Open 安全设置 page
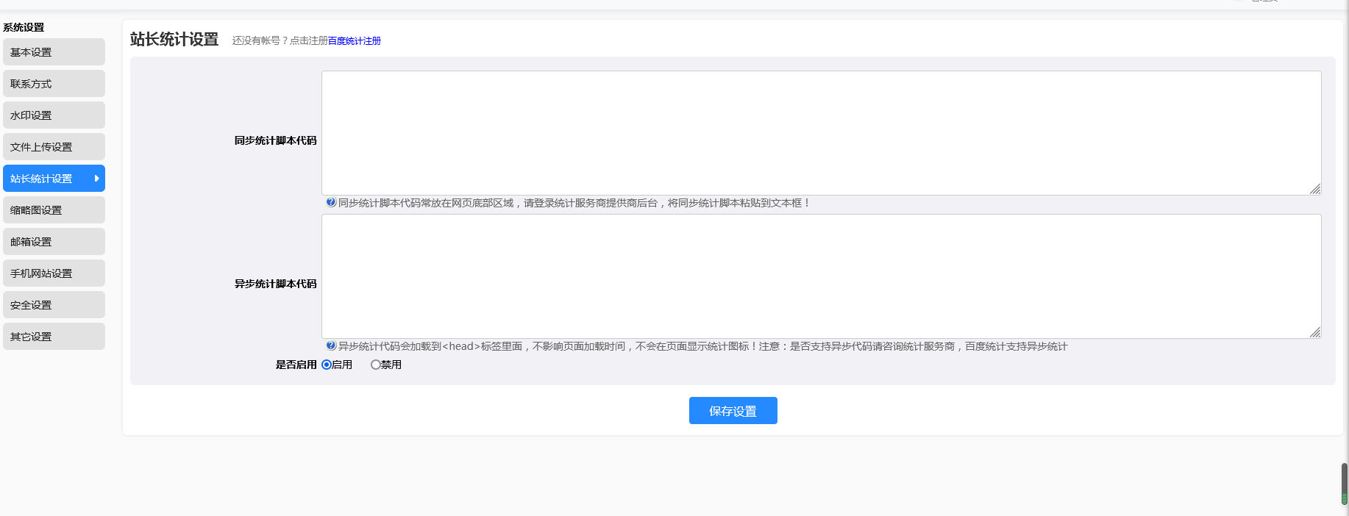Viewport: 1349px width, 516px height. pos(54,305)
